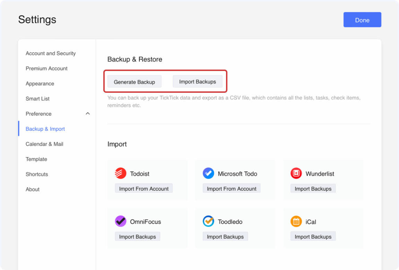399x270 pixels.
Task: Open Account and Security settings
Action: tap(51, 53)
